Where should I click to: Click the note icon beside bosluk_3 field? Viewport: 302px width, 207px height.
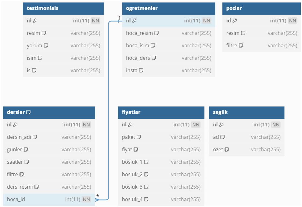click(146, 187)
